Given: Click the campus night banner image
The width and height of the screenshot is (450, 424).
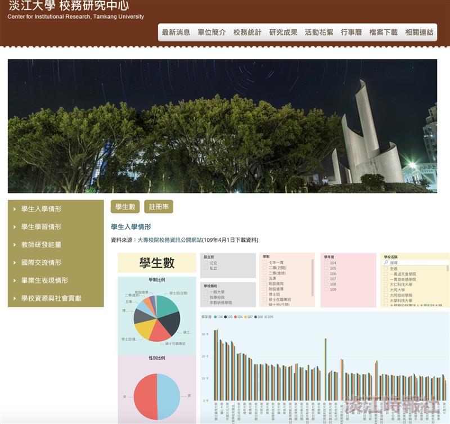Looking at the screenshot, I should 222,126.
